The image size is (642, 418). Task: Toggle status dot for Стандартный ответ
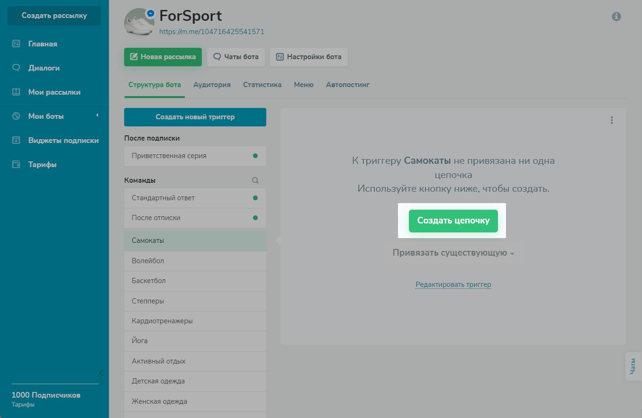[255, 198]
